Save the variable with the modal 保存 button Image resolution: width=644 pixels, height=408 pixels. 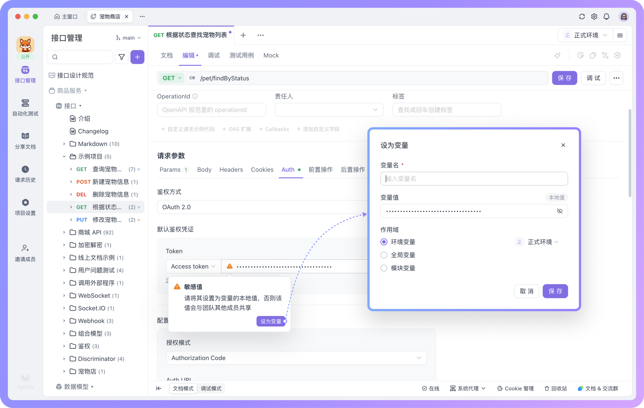coord(555,291)
